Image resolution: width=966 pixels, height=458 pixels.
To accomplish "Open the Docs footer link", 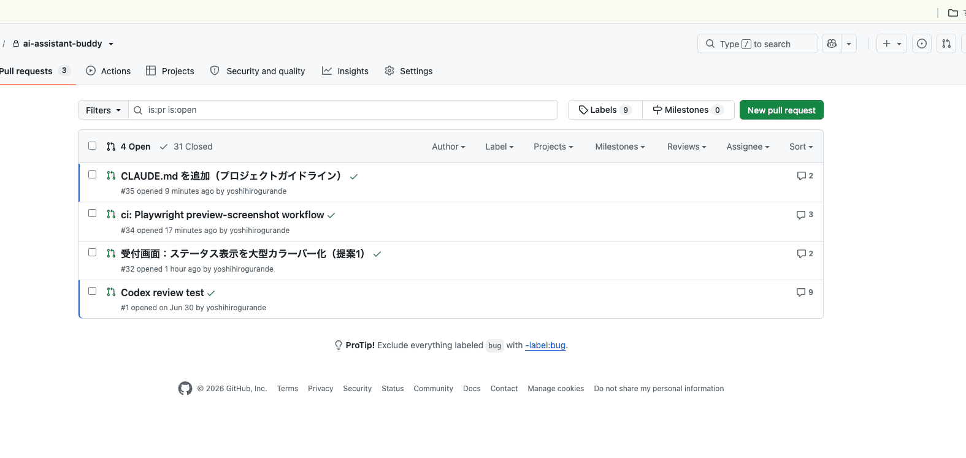I will coord(472,389).
